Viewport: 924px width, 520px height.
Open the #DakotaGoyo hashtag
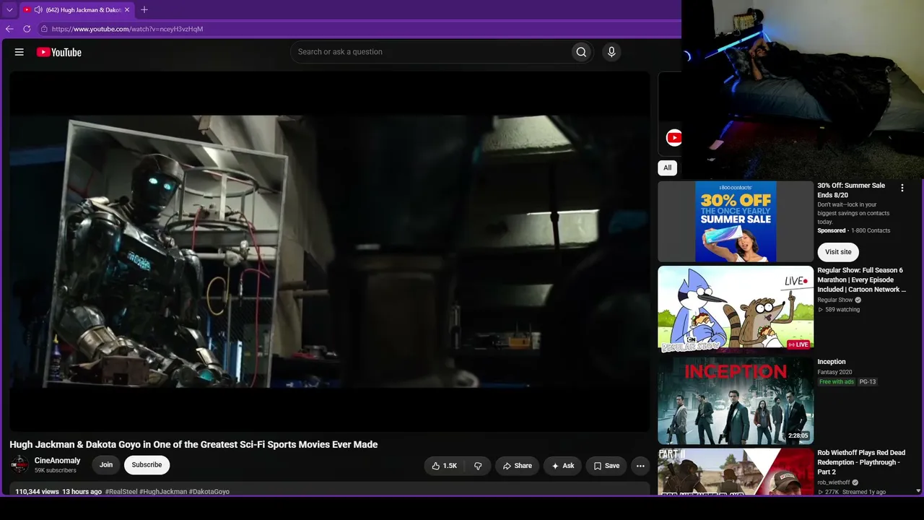pyautogui.click(x=209, y=492)
